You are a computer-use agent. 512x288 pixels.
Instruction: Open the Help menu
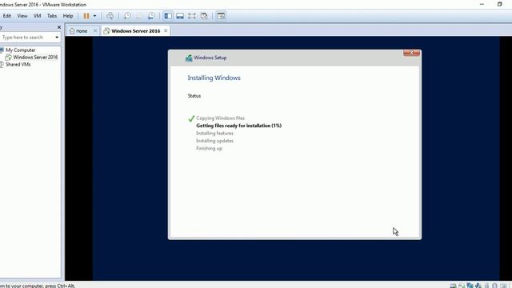tap(68, 16)
